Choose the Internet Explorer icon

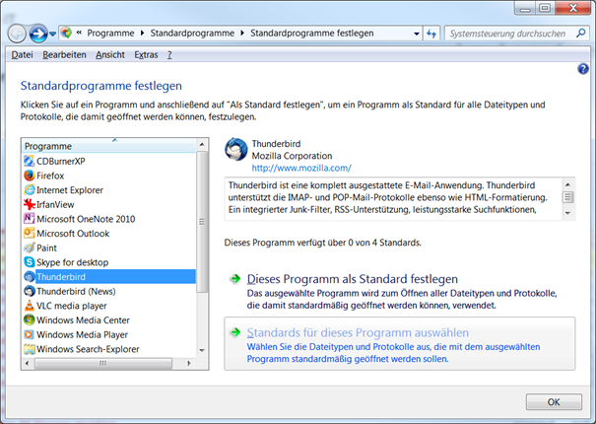click(x=29, y=189)
